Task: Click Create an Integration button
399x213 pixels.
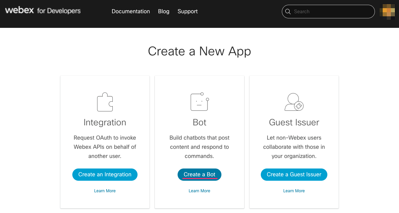Action: [x=105, y=175]
